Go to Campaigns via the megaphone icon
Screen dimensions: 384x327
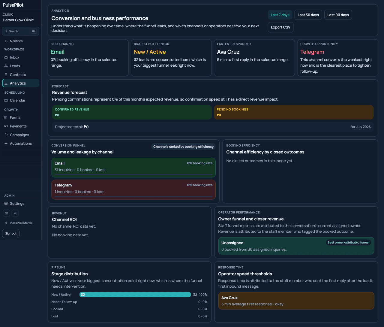pos(6,135)
